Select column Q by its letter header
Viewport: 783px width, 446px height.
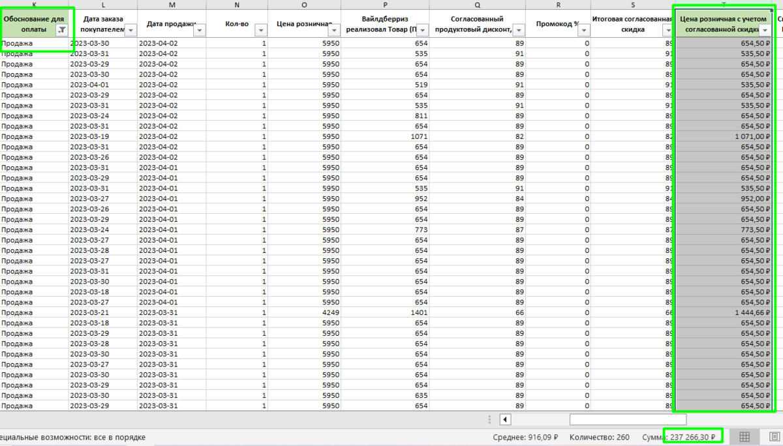point(478,5)
